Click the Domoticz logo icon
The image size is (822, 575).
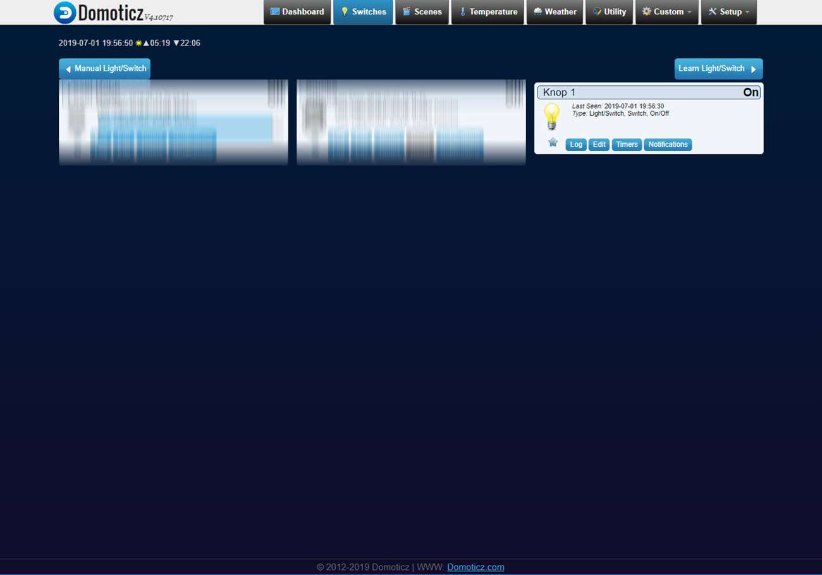(64, 12)
